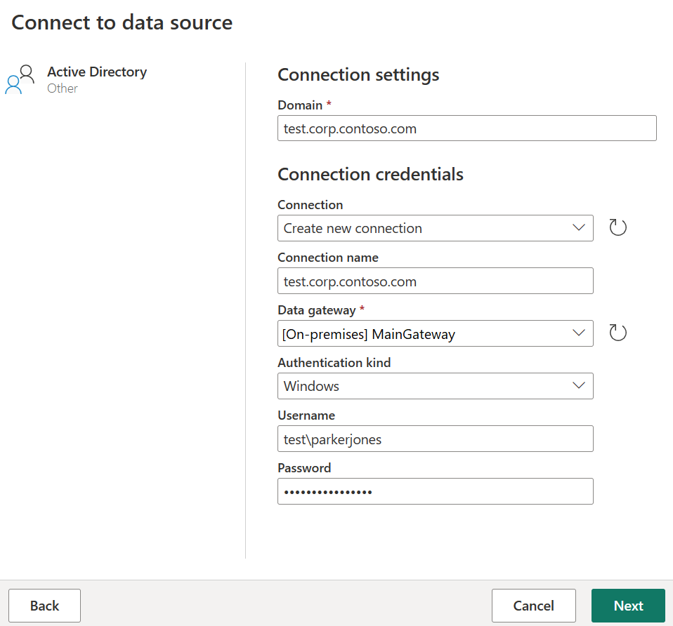Click the Data gateway chevron icon
Image resolution: width=673 pixels, height=626 pixels.
click(578, 333)
